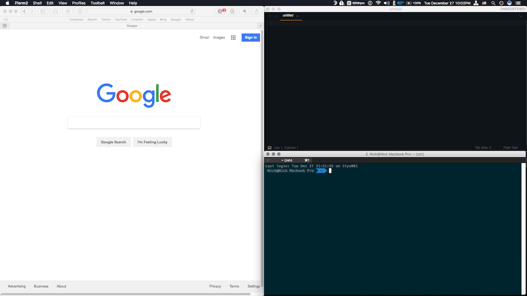Open the Wi-Fi status menu

(x=378, y=3)
